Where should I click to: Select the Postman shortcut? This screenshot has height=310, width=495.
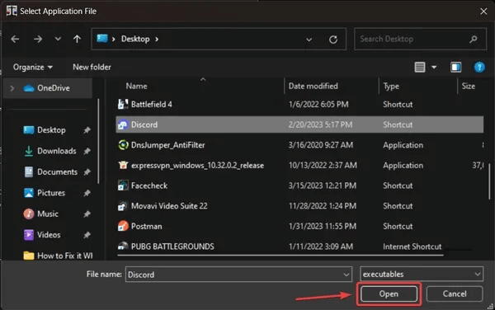[299, 226]
